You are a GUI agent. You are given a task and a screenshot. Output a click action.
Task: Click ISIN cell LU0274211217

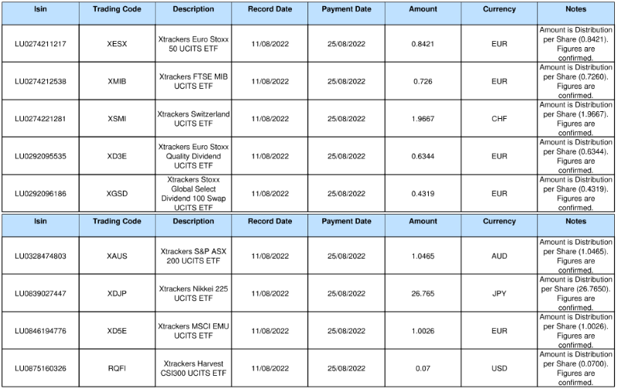39,44
